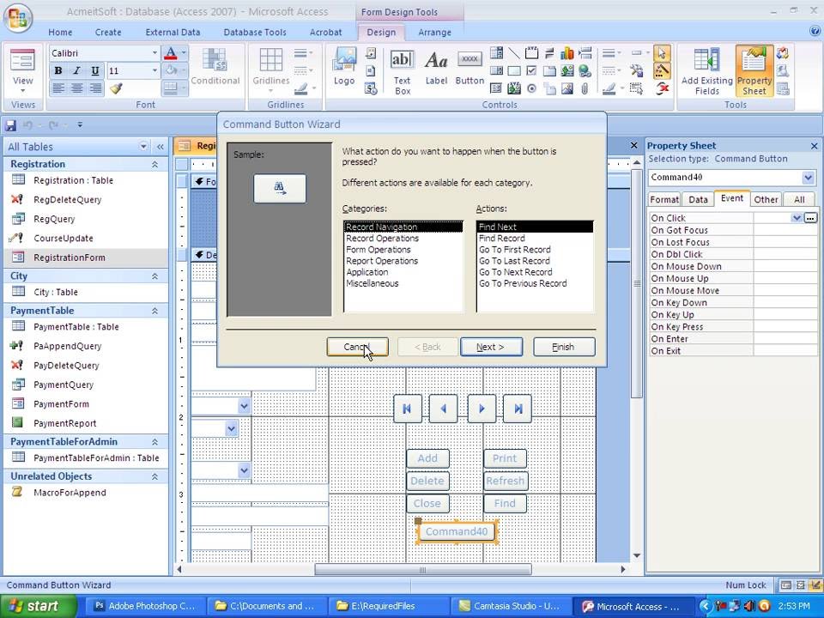Click the Insert Date and Time icon

click(x=371, y=88)
